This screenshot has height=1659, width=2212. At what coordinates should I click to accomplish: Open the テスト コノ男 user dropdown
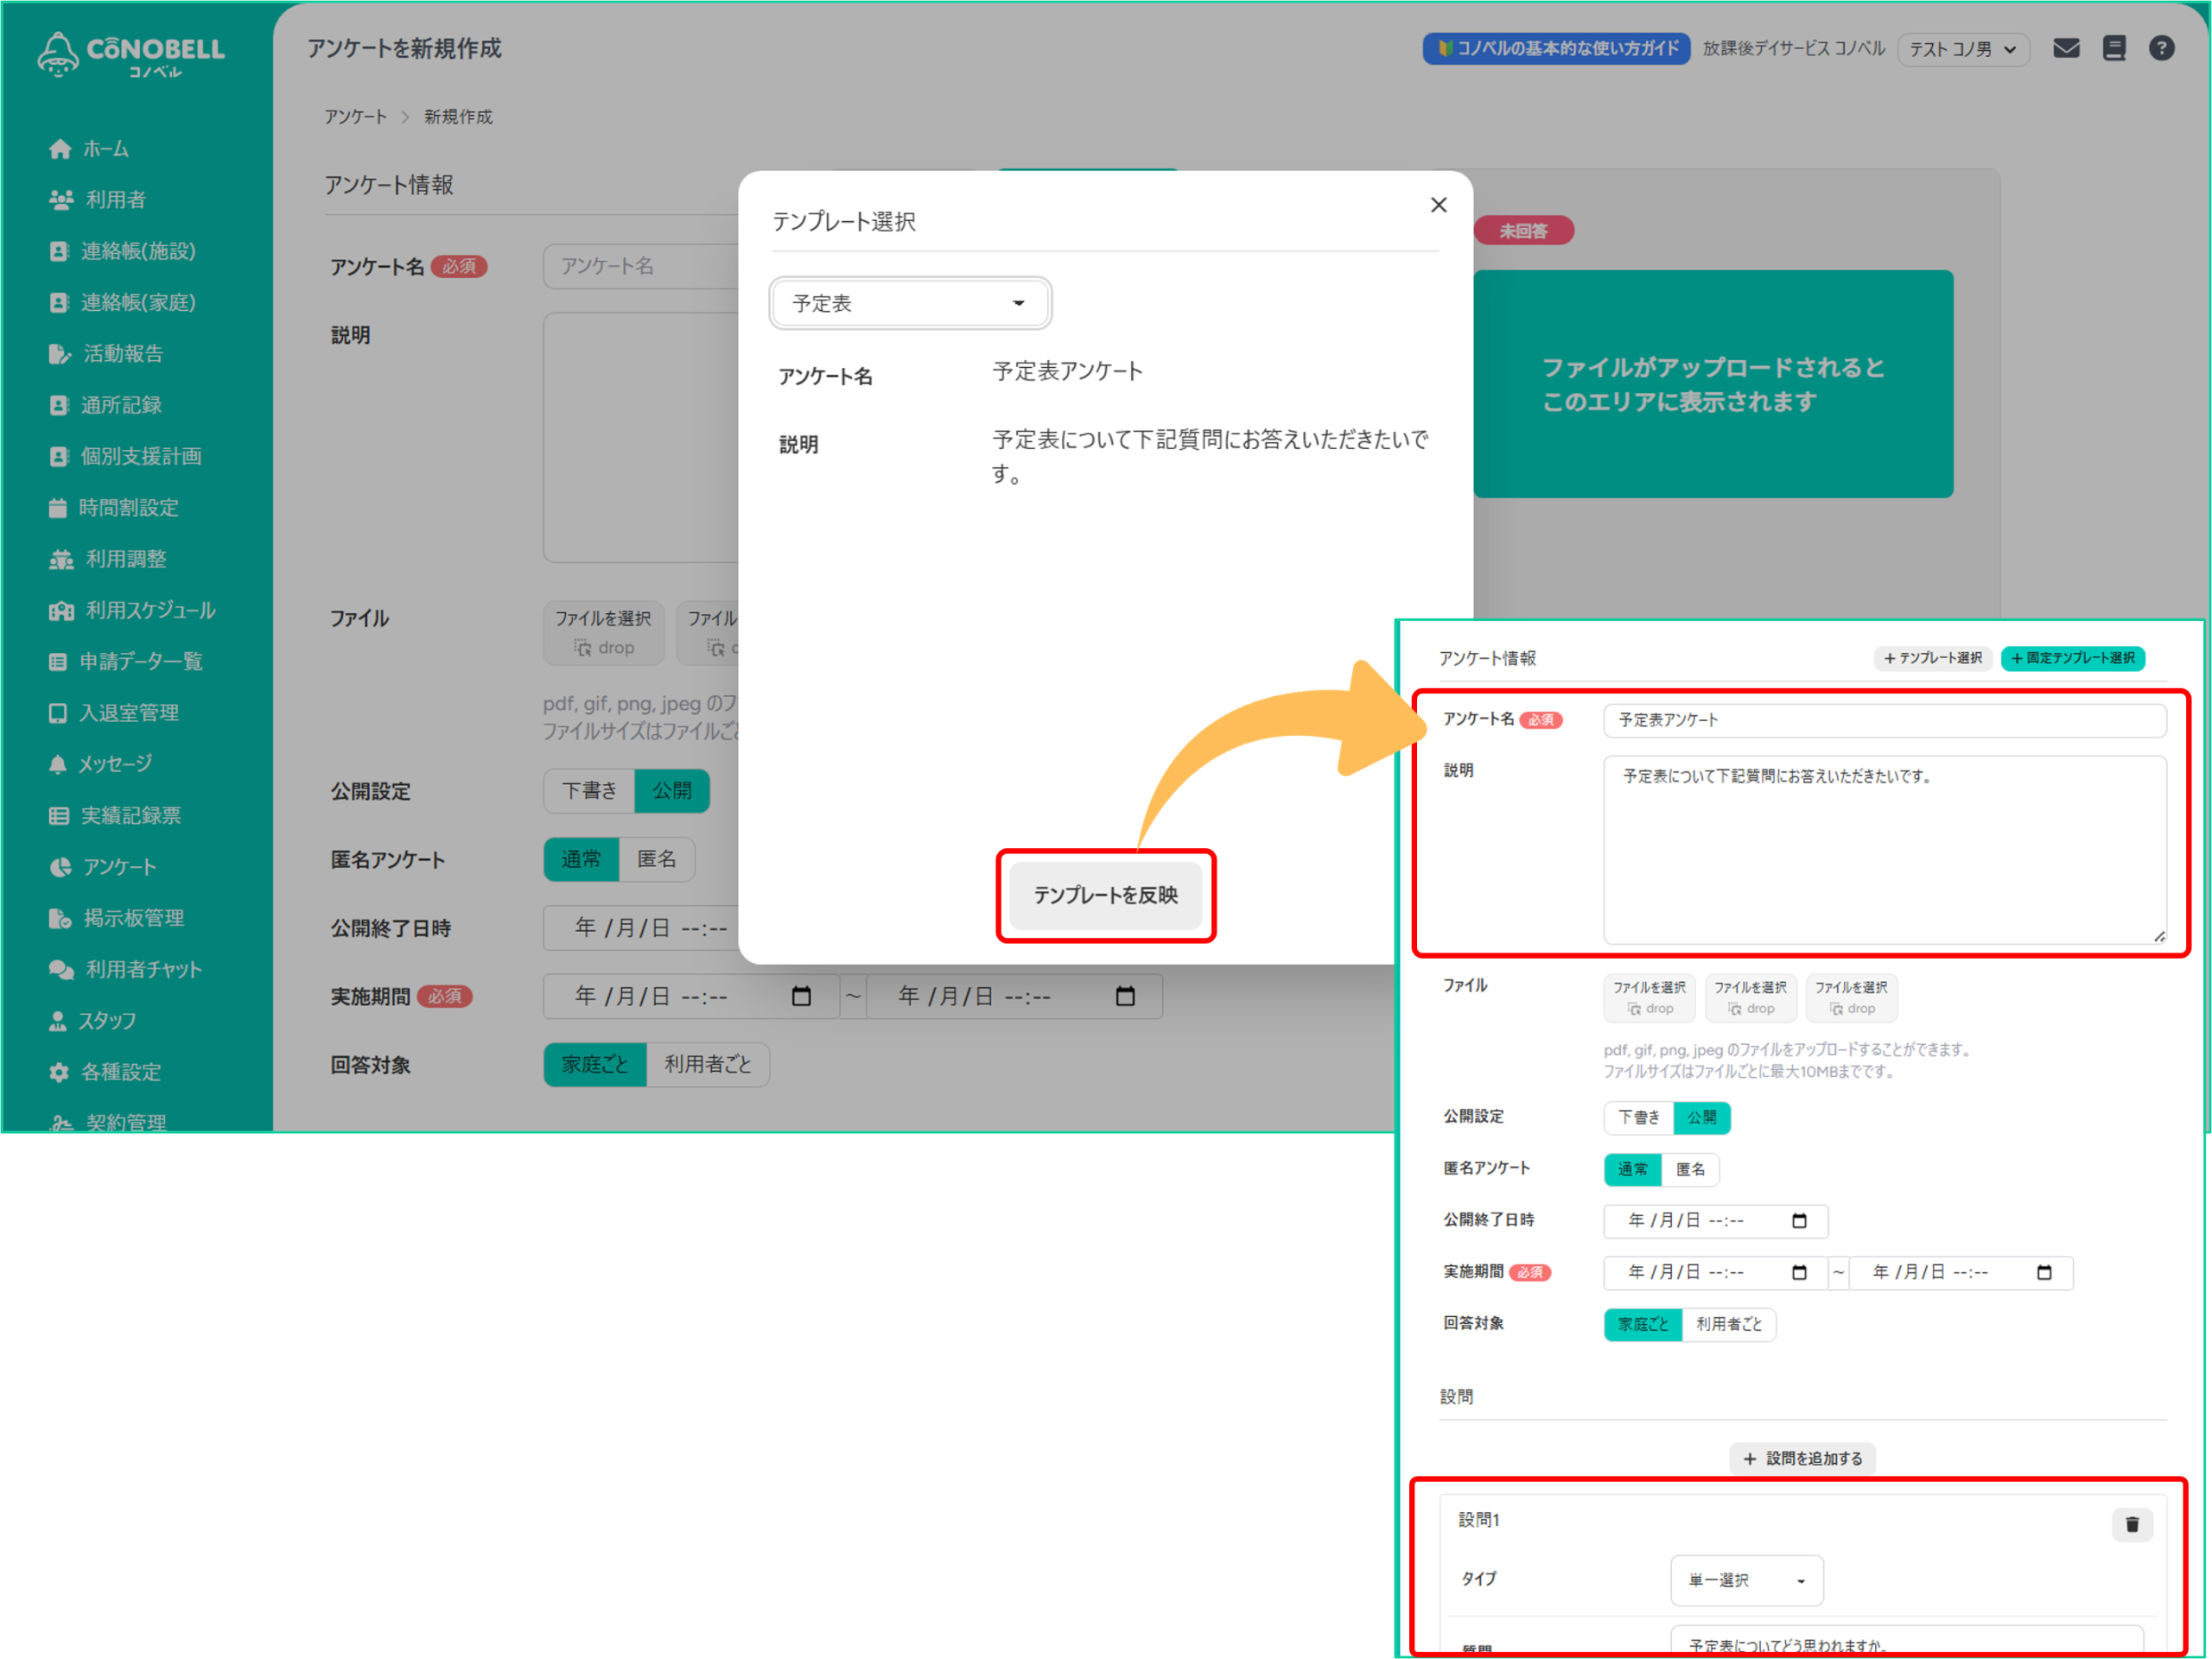pos(1962,49)
